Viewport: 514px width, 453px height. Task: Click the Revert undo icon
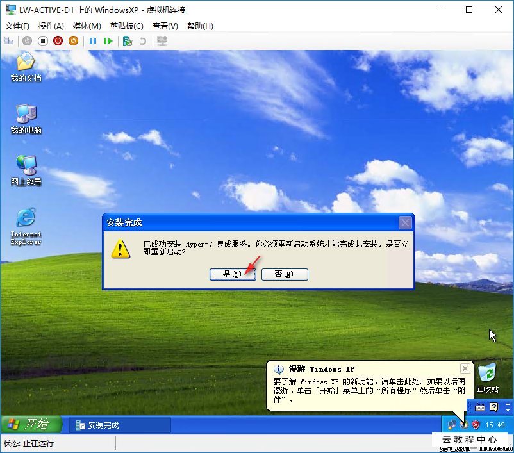coord(143,41)
